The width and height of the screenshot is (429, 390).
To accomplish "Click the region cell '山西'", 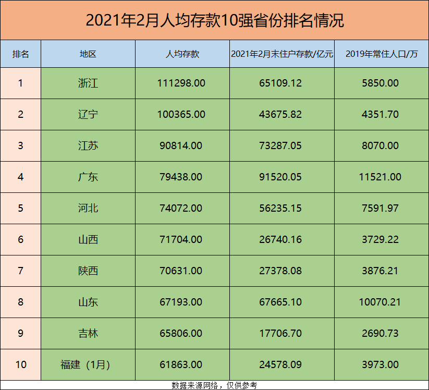I will 88,240.
